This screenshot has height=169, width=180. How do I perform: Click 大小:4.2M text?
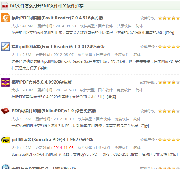(21, 148)
